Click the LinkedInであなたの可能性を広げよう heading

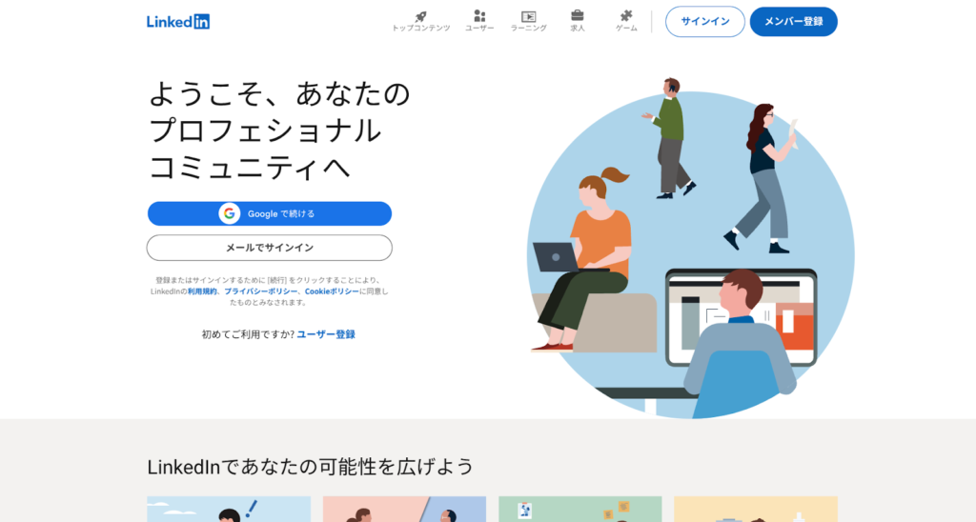[310, 467]
